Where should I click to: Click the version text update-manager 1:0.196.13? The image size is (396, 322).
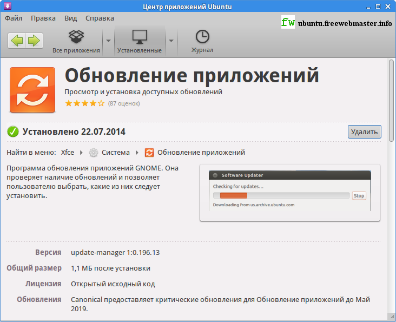[x=115, y=253]
